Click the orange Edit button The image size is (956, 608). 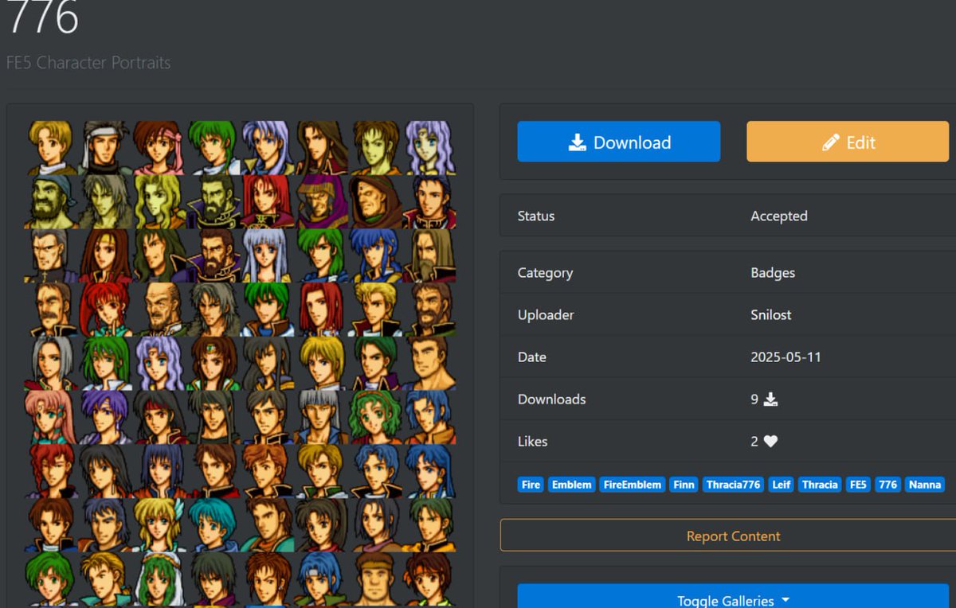[848, 142]
